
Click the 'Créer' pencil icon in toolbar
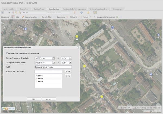[x=23, y=17]
